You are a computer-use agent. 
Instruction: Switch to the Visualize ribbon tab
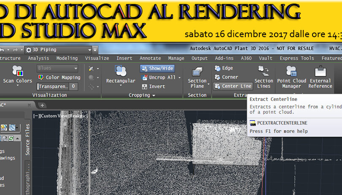click(x=97, y=58)
